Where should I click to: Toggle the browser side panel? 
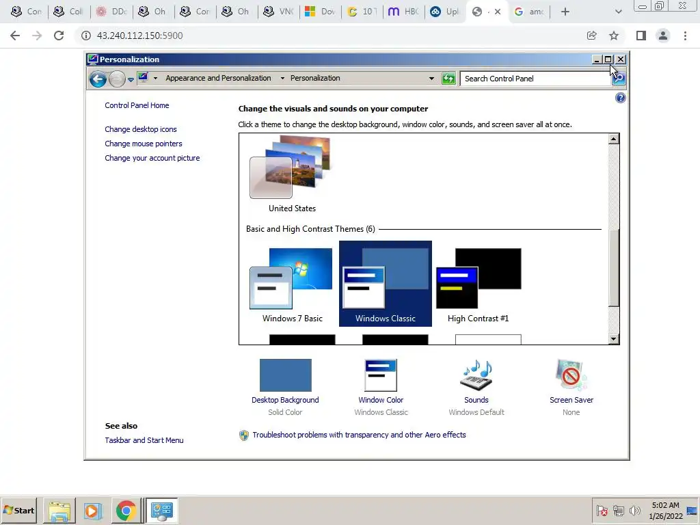click(641, 36)
